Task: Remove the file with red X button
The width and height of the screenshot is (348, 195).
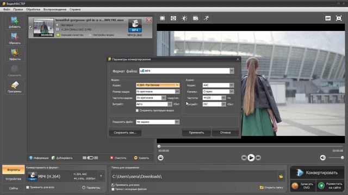Action: (x=149, y=20)
